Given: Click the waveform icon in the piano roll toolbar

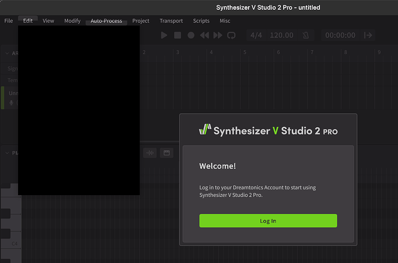Looking at the screenshot, I should 150,153.
